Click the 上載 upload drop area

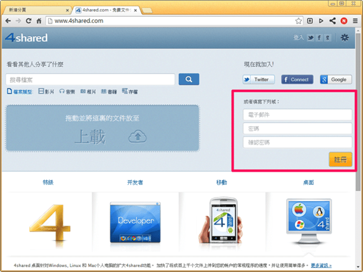click(x=103, y=128)
